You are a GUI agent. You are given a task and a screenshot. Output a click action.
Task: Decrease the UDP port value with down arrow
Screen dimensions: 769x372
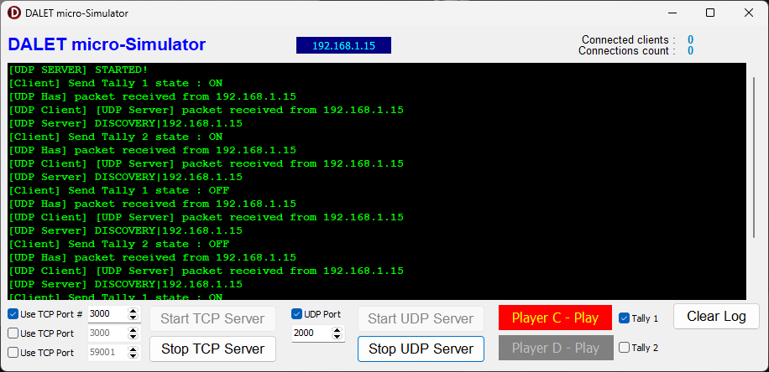click(x=337, y=337)
